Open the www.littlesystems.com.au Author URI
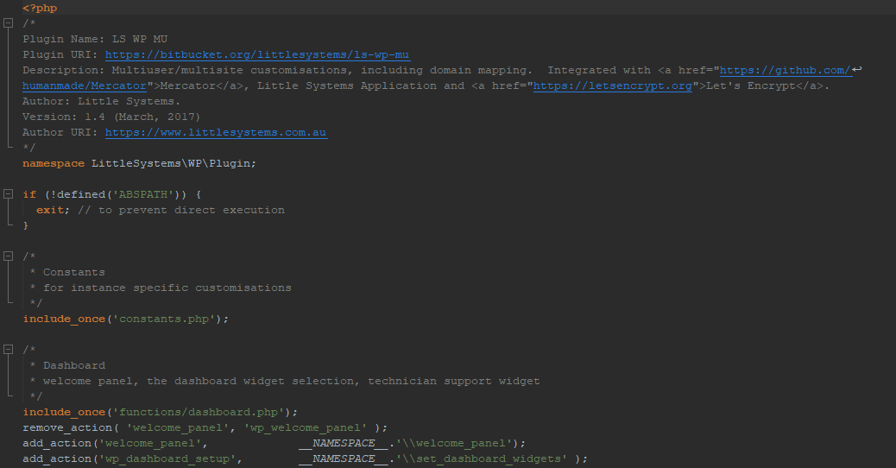 216,132
